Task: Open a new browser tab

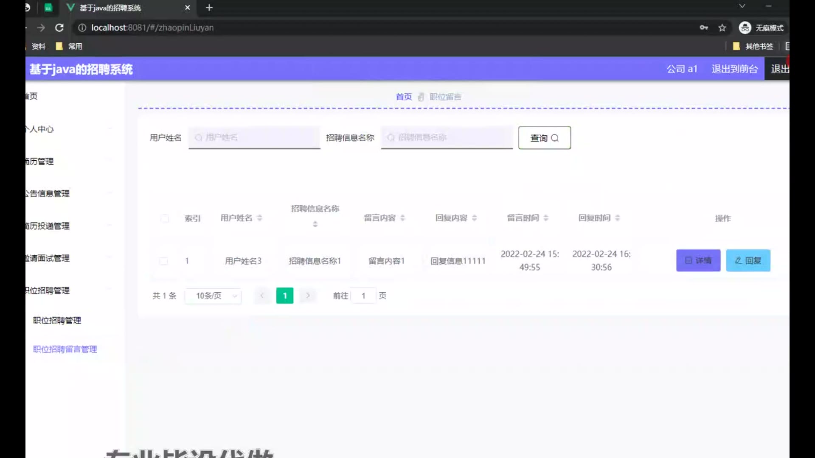Action: (209, 8)
